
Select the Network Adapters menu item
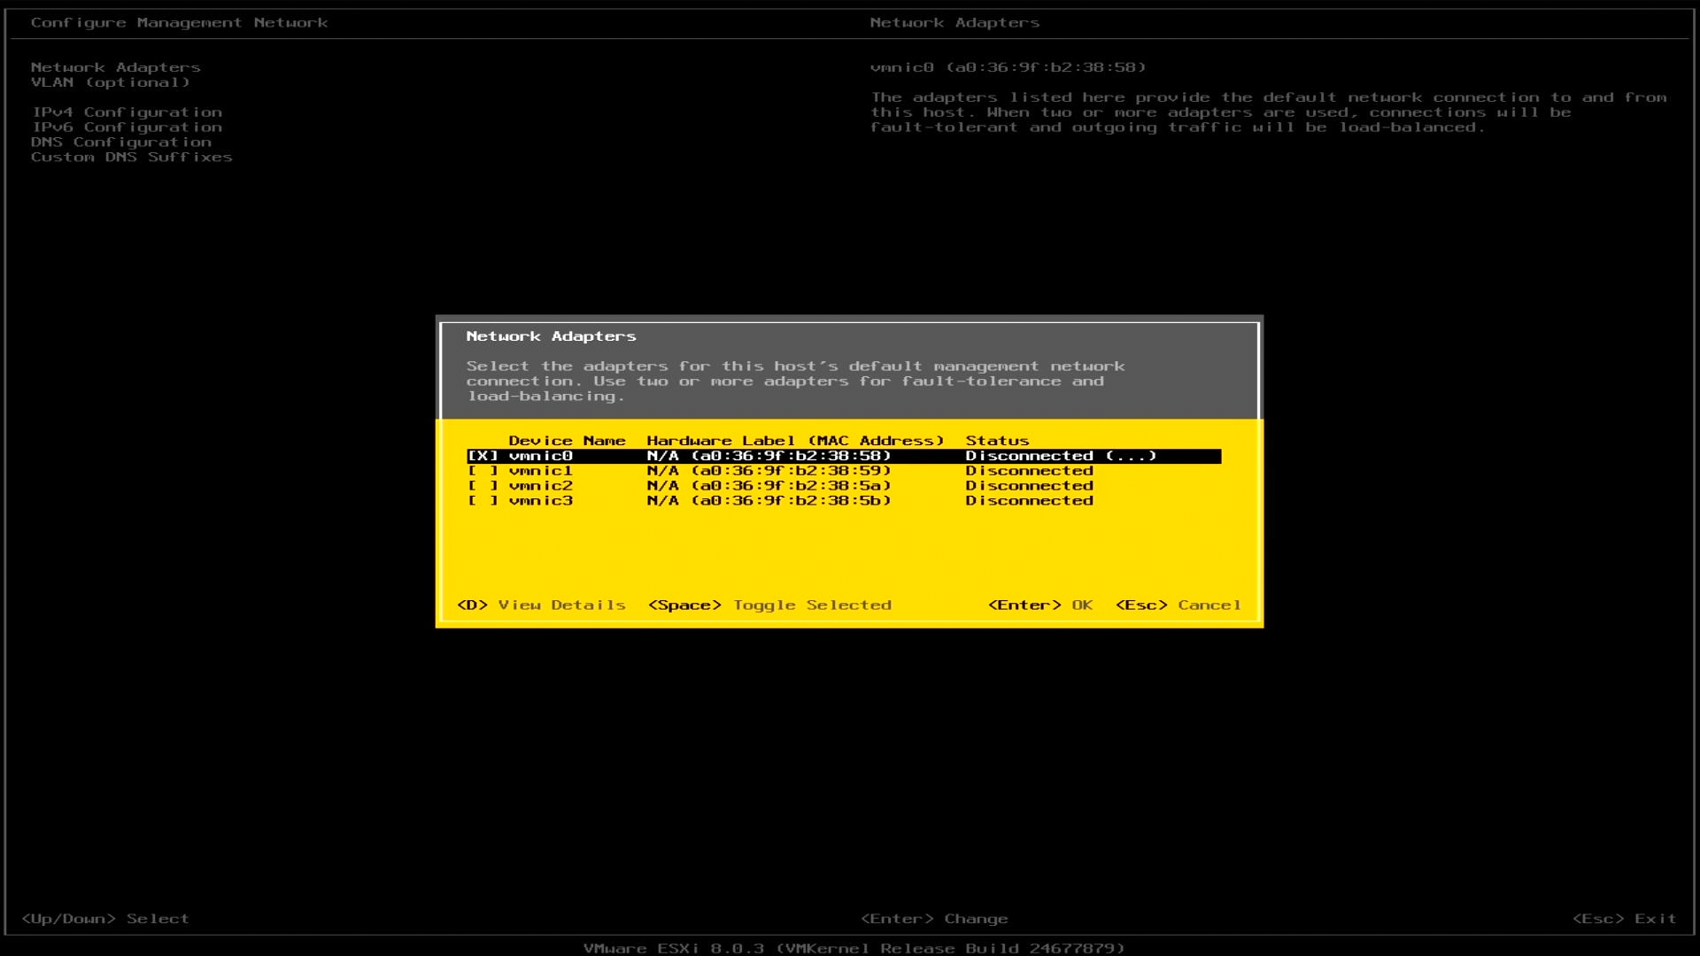coord(116,67)
